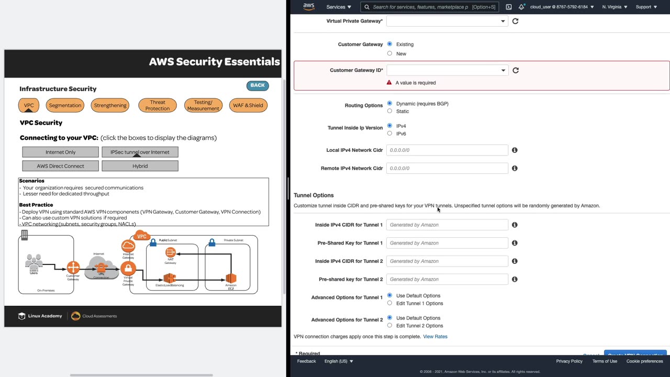Screen dimensions: 670x377
Task: Show the Hybrid diagram
Action: pos(140,166)
